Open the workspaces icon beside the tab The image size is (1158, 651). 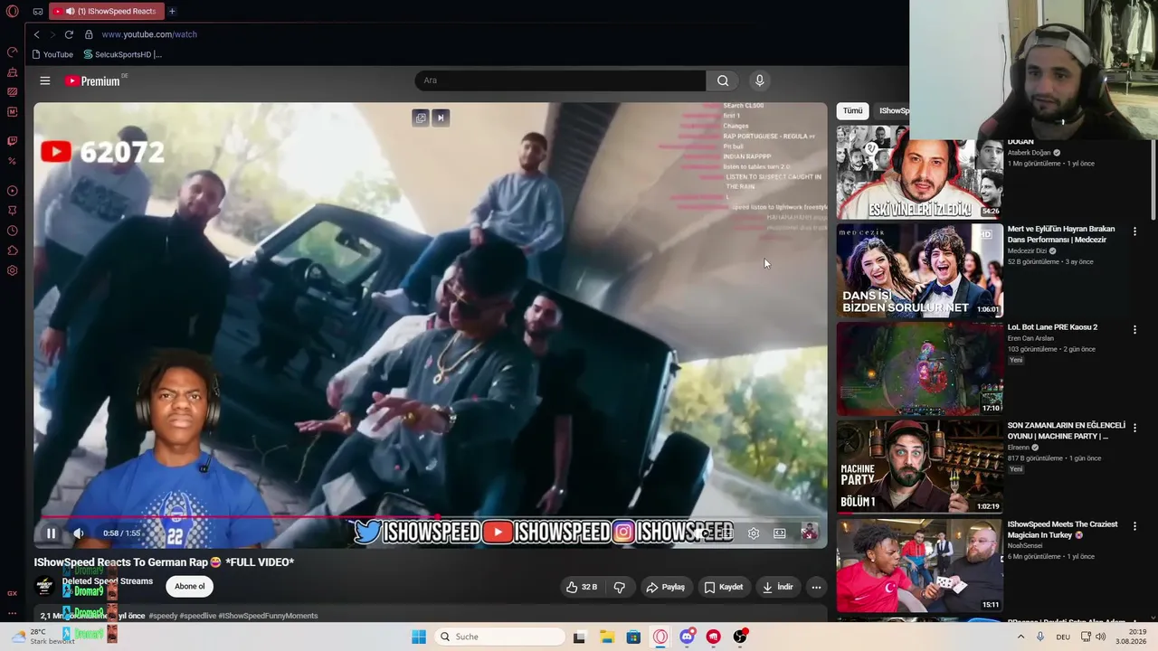click(x=38, y=12)
